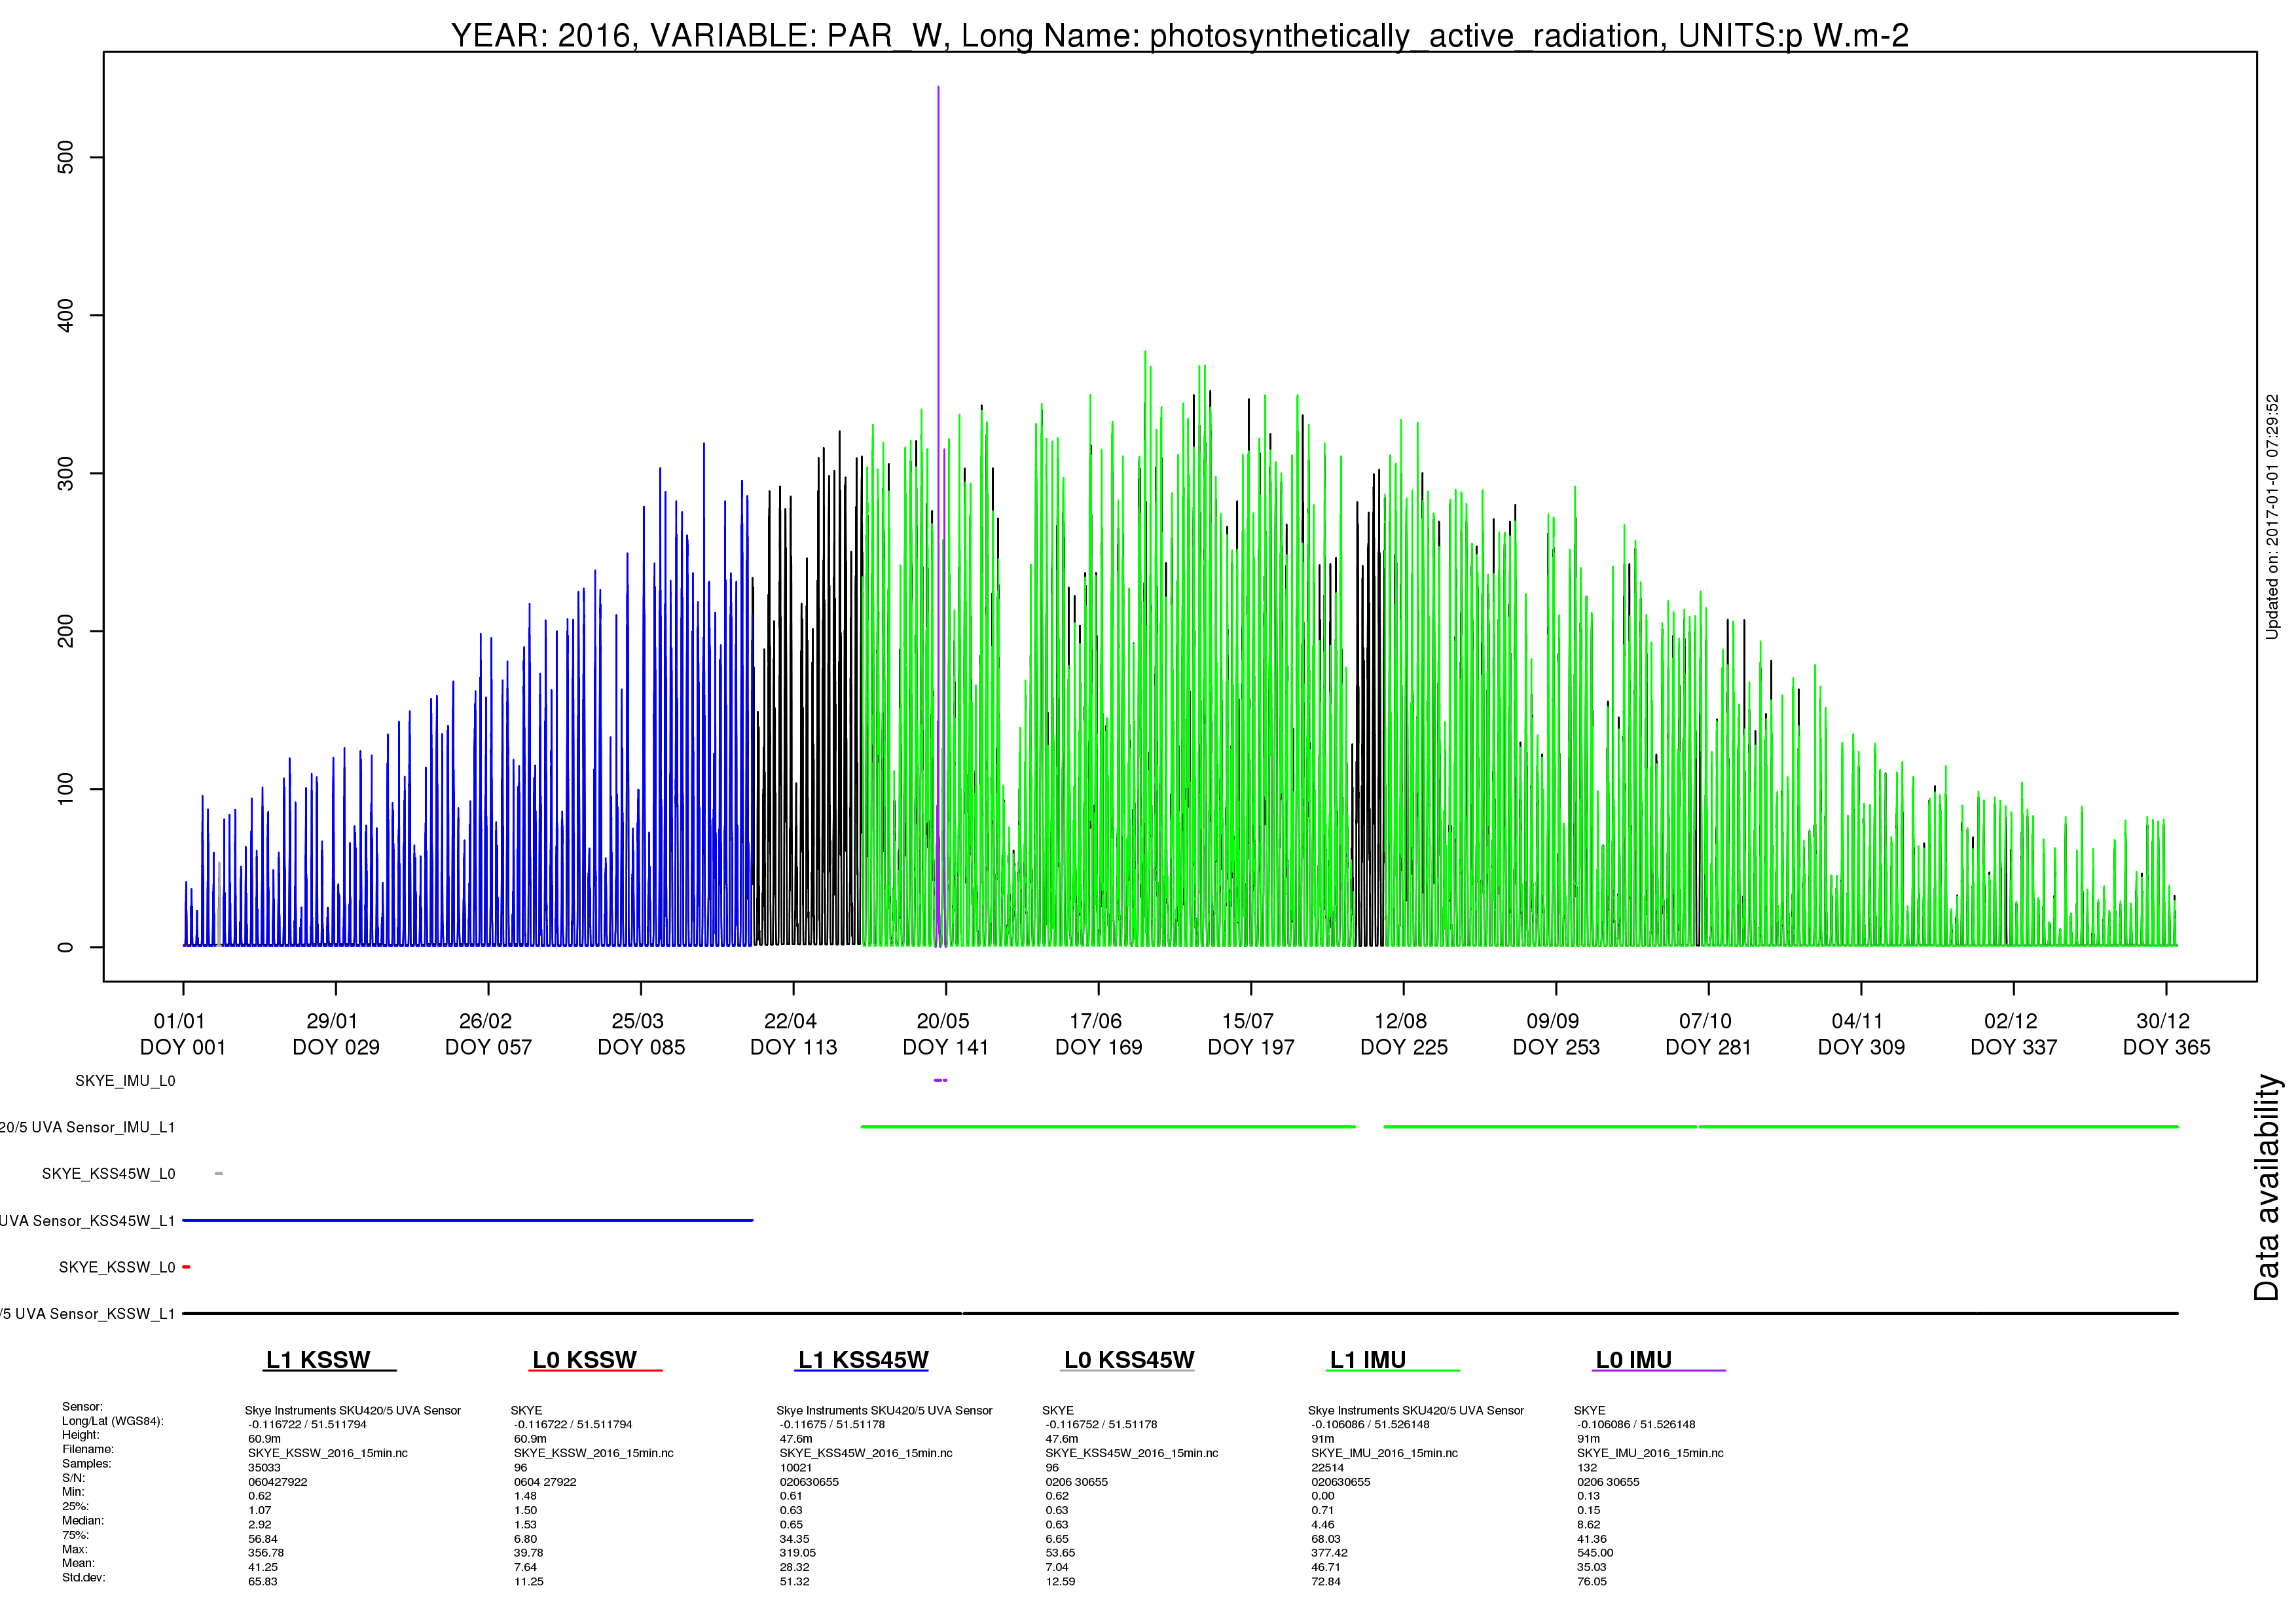Select the y-axis label '100'
Viewport: 2296px width, 1624px height.
pyautogui.click(x=65, y=789)
